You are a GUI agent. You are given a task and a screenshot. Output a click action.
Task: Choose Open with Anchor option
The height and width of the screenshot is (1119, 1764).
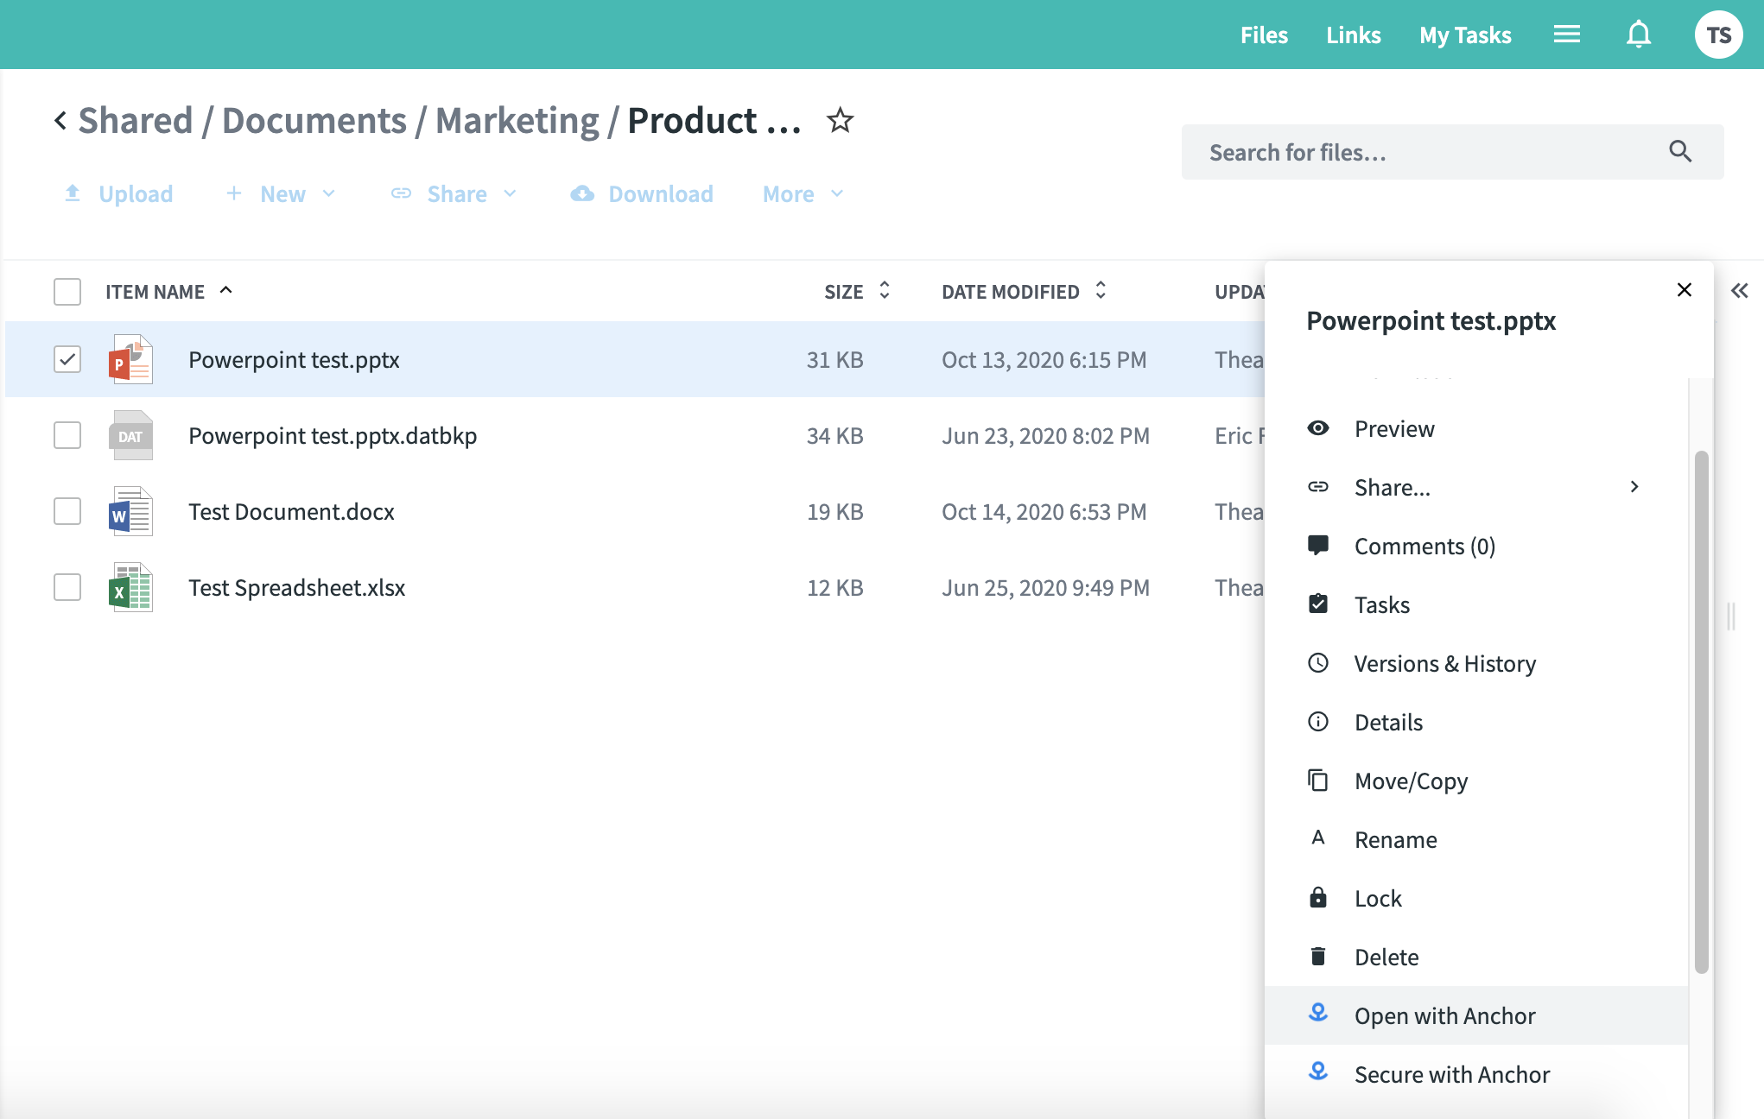(1444, 1016)
